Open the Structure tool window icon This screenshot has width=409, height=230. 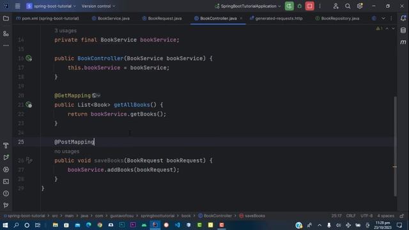pos(6,34)
